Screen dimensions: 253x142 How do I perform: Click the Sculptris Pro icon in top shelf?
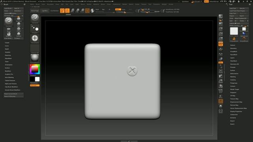click(x=92, y=11)
